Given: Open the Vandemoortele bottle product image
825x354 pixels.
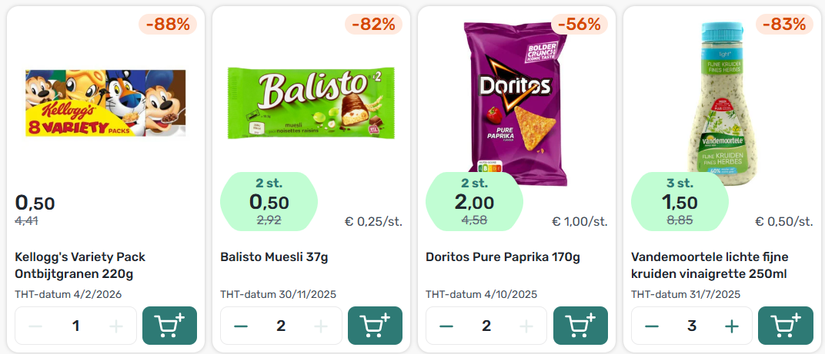Looking at the screenshot, I should 721,104.
